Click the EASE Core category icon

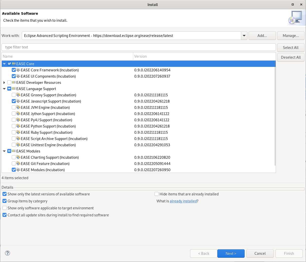[x=14, y=64]
